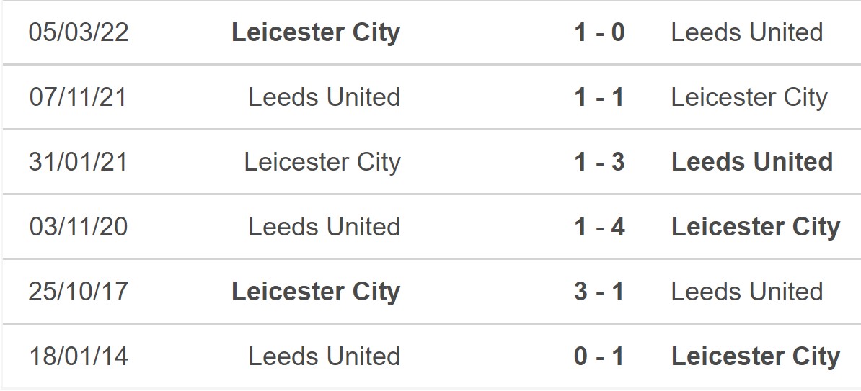Open the 1 - 3 score result
Viewport: 861px width, 391px height.
(599, 162)
